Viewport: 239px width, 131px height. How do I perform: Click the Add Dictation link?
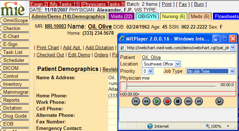coord(99,48)
